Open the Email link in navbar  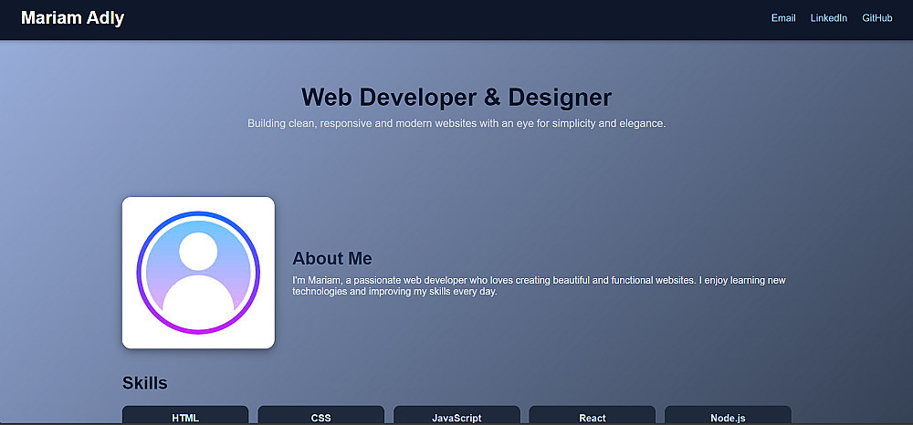click(783, 18)
